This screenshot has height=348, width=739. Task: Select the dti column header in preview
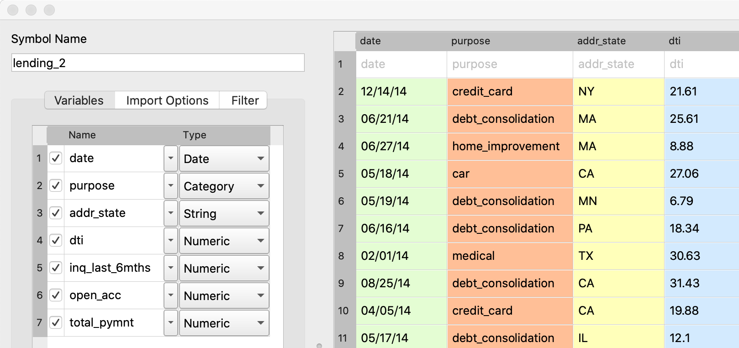pyautogui.click(x=702, y=41)
